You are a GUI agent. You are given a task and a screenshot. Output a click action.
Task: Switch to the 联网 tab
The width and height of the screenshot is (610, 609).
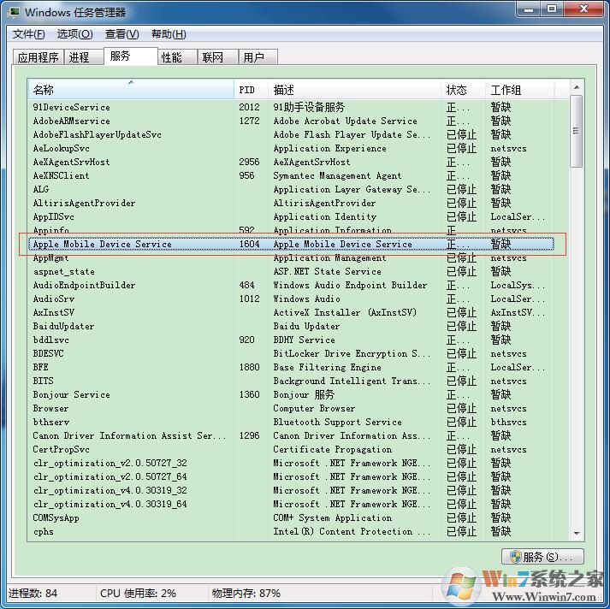[212, 57]
